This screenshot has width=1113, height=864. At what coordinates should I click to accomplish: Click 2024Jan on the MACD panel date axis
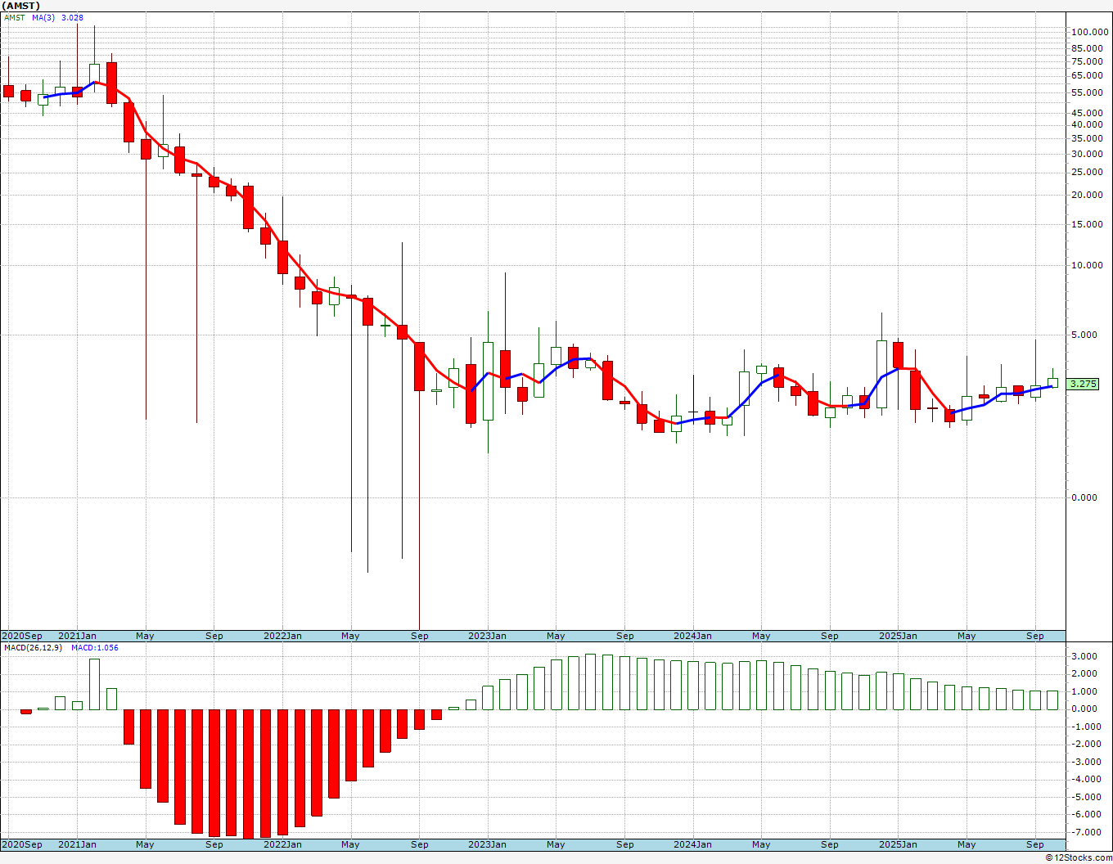coord(692,844)
